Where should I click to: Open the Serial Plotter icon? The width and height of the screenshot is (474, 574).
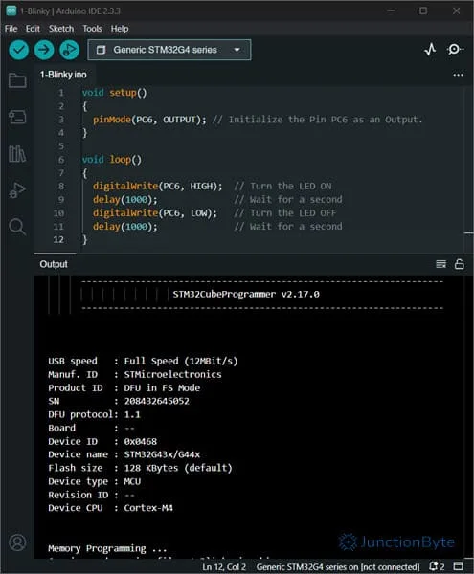pyautogui.click(x=430, y=50)
